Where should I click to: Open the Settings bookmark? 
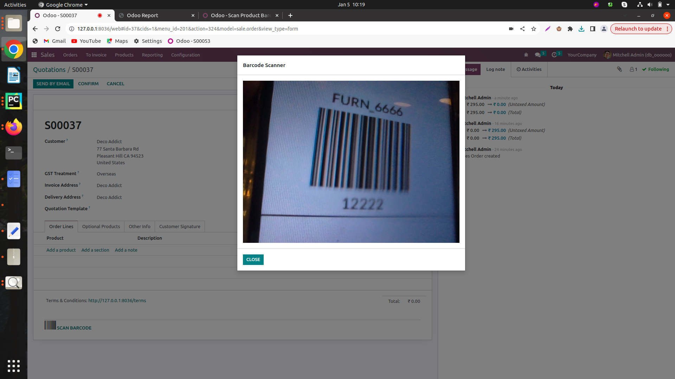[148, 41]
